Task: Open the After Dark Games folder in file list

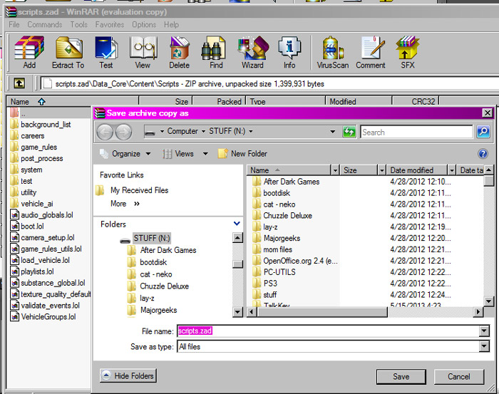Action: click(291, 182)
